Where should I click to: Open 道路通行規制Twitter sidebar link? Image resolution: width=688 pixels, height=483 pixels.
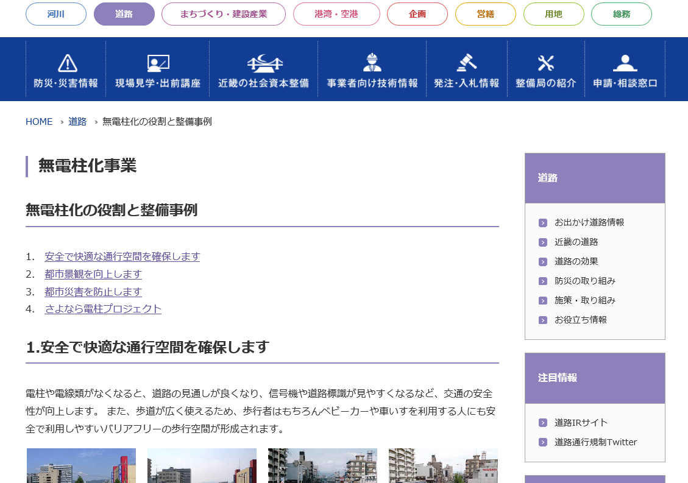pyautogui.click(x=596, y=442)
